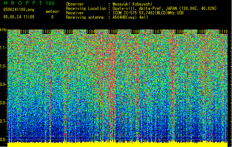The image size is (232, 147).
Task: Click the Receiving Location label
Action: pos(86,8)
